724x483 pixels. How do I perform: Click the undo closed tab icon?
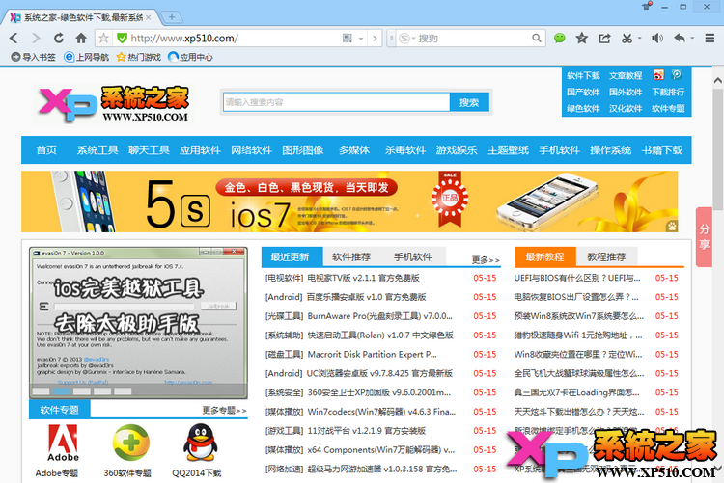pos(680,38)
